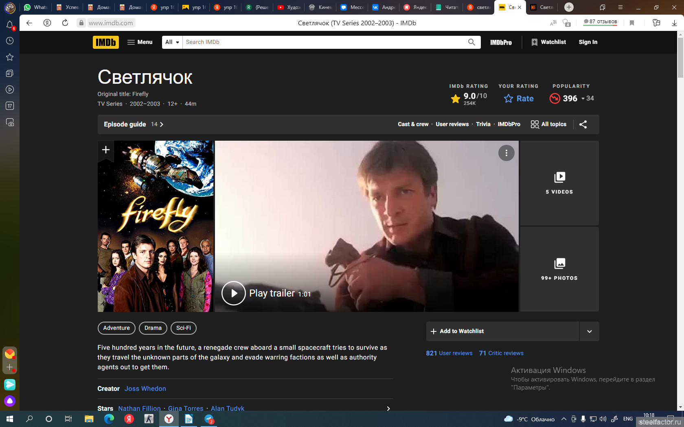684x427 pixels.
Task: Open IMDbPro from the header
Action: tap(501, 42)
